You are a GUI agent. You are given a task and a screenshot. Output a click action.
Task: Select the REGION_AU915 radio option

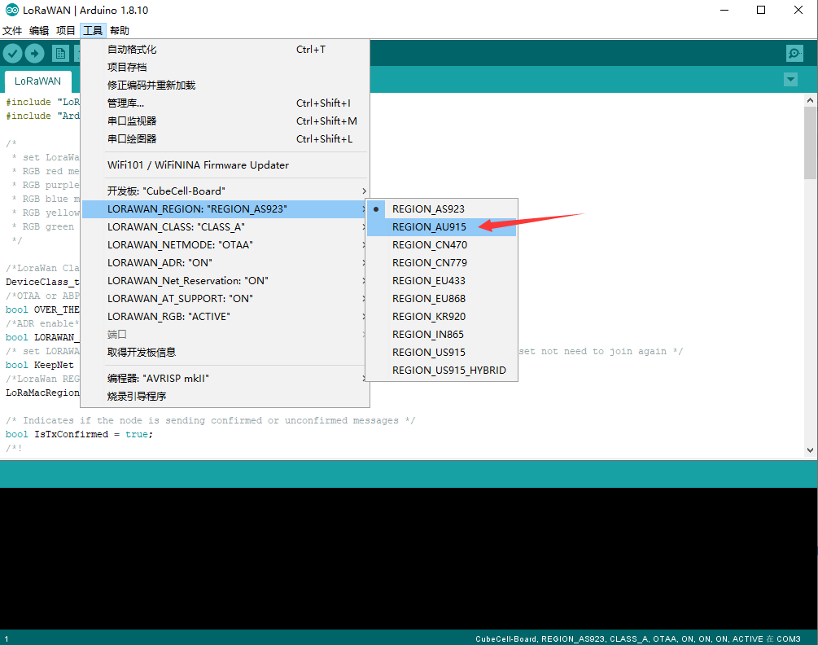(441, 227)
